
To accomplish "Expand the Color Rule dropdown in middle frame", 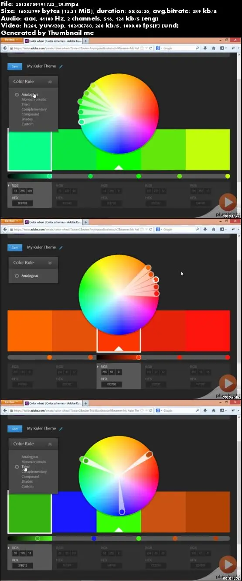I will coord(50,263).
